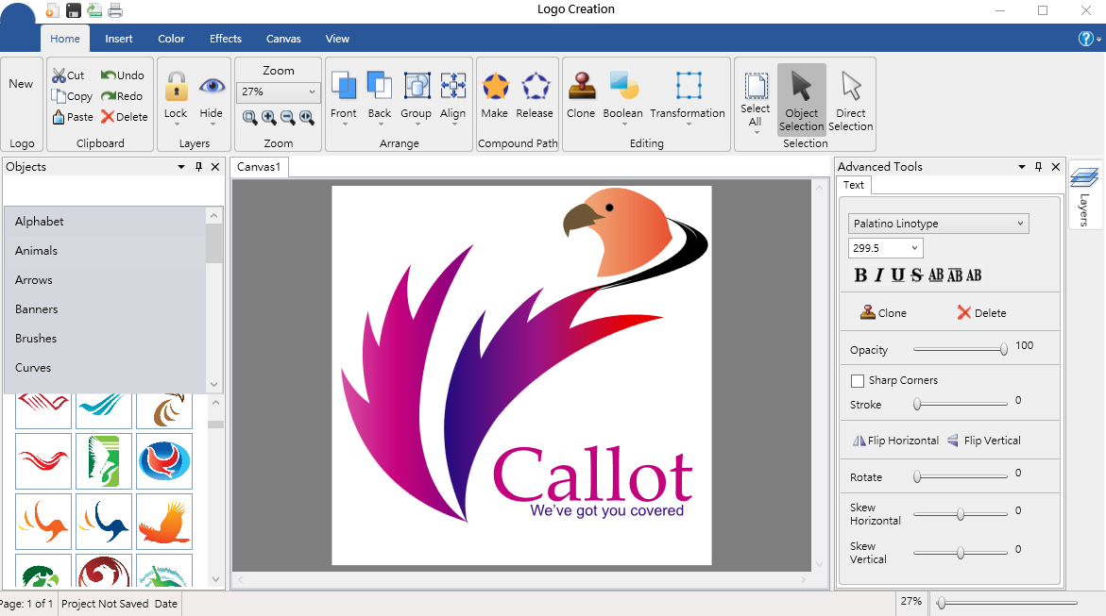Open the help question mark icon

pos(1085,39)
